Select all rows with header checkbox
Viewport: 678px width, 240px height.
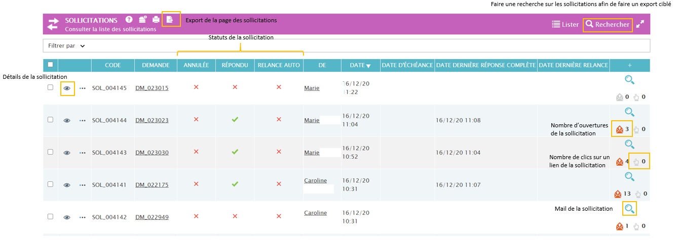[x=50, y=65]
